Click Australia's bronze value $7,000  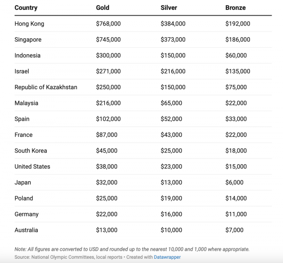coord(234,230)
